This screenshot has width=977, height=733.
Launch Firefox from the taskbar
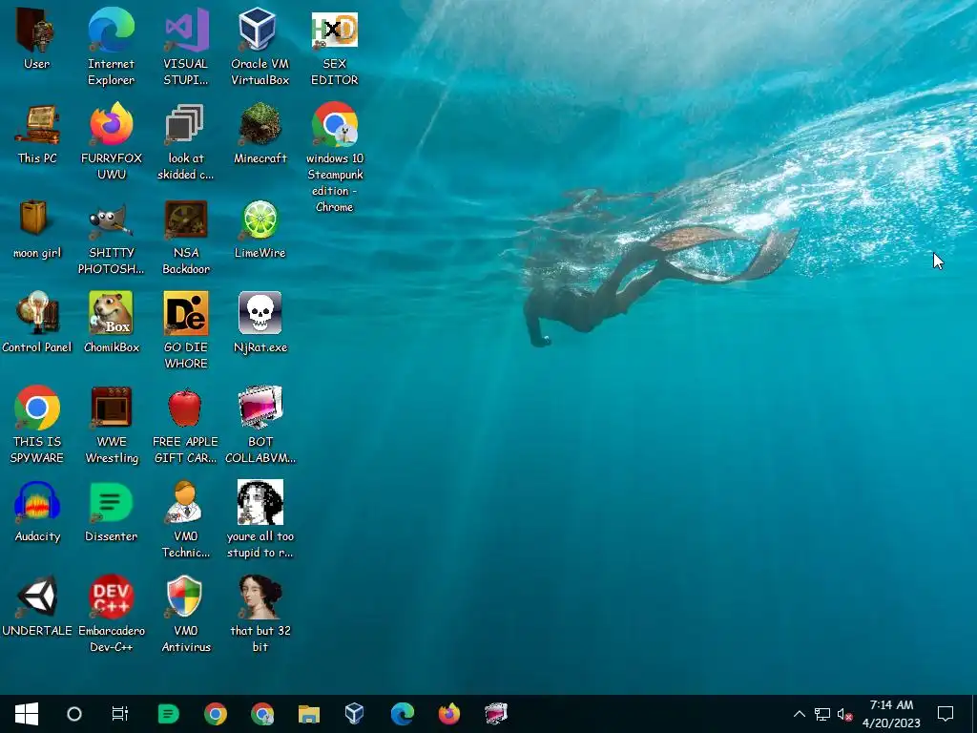[449, 714]
